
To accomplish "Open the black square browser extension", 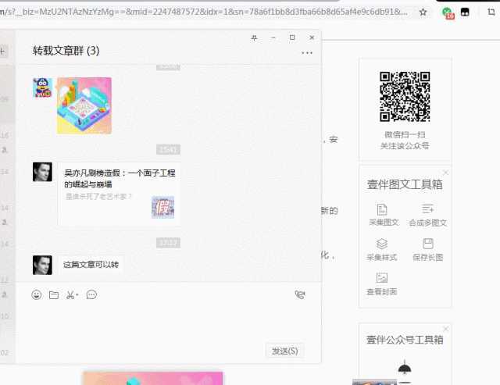I will (465, 12).
